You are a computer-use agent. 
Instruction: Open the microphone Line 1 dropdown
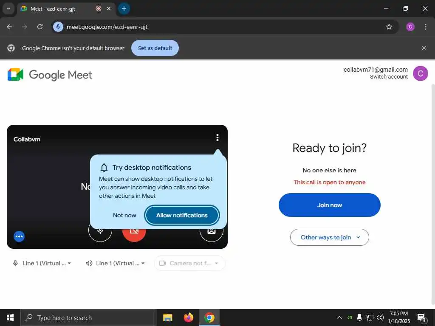click(42, 263)
